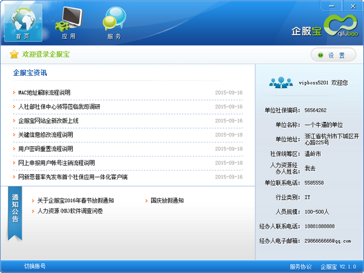Click the 欢迎登录企服宝 welcome text

(x=46, y=55)
